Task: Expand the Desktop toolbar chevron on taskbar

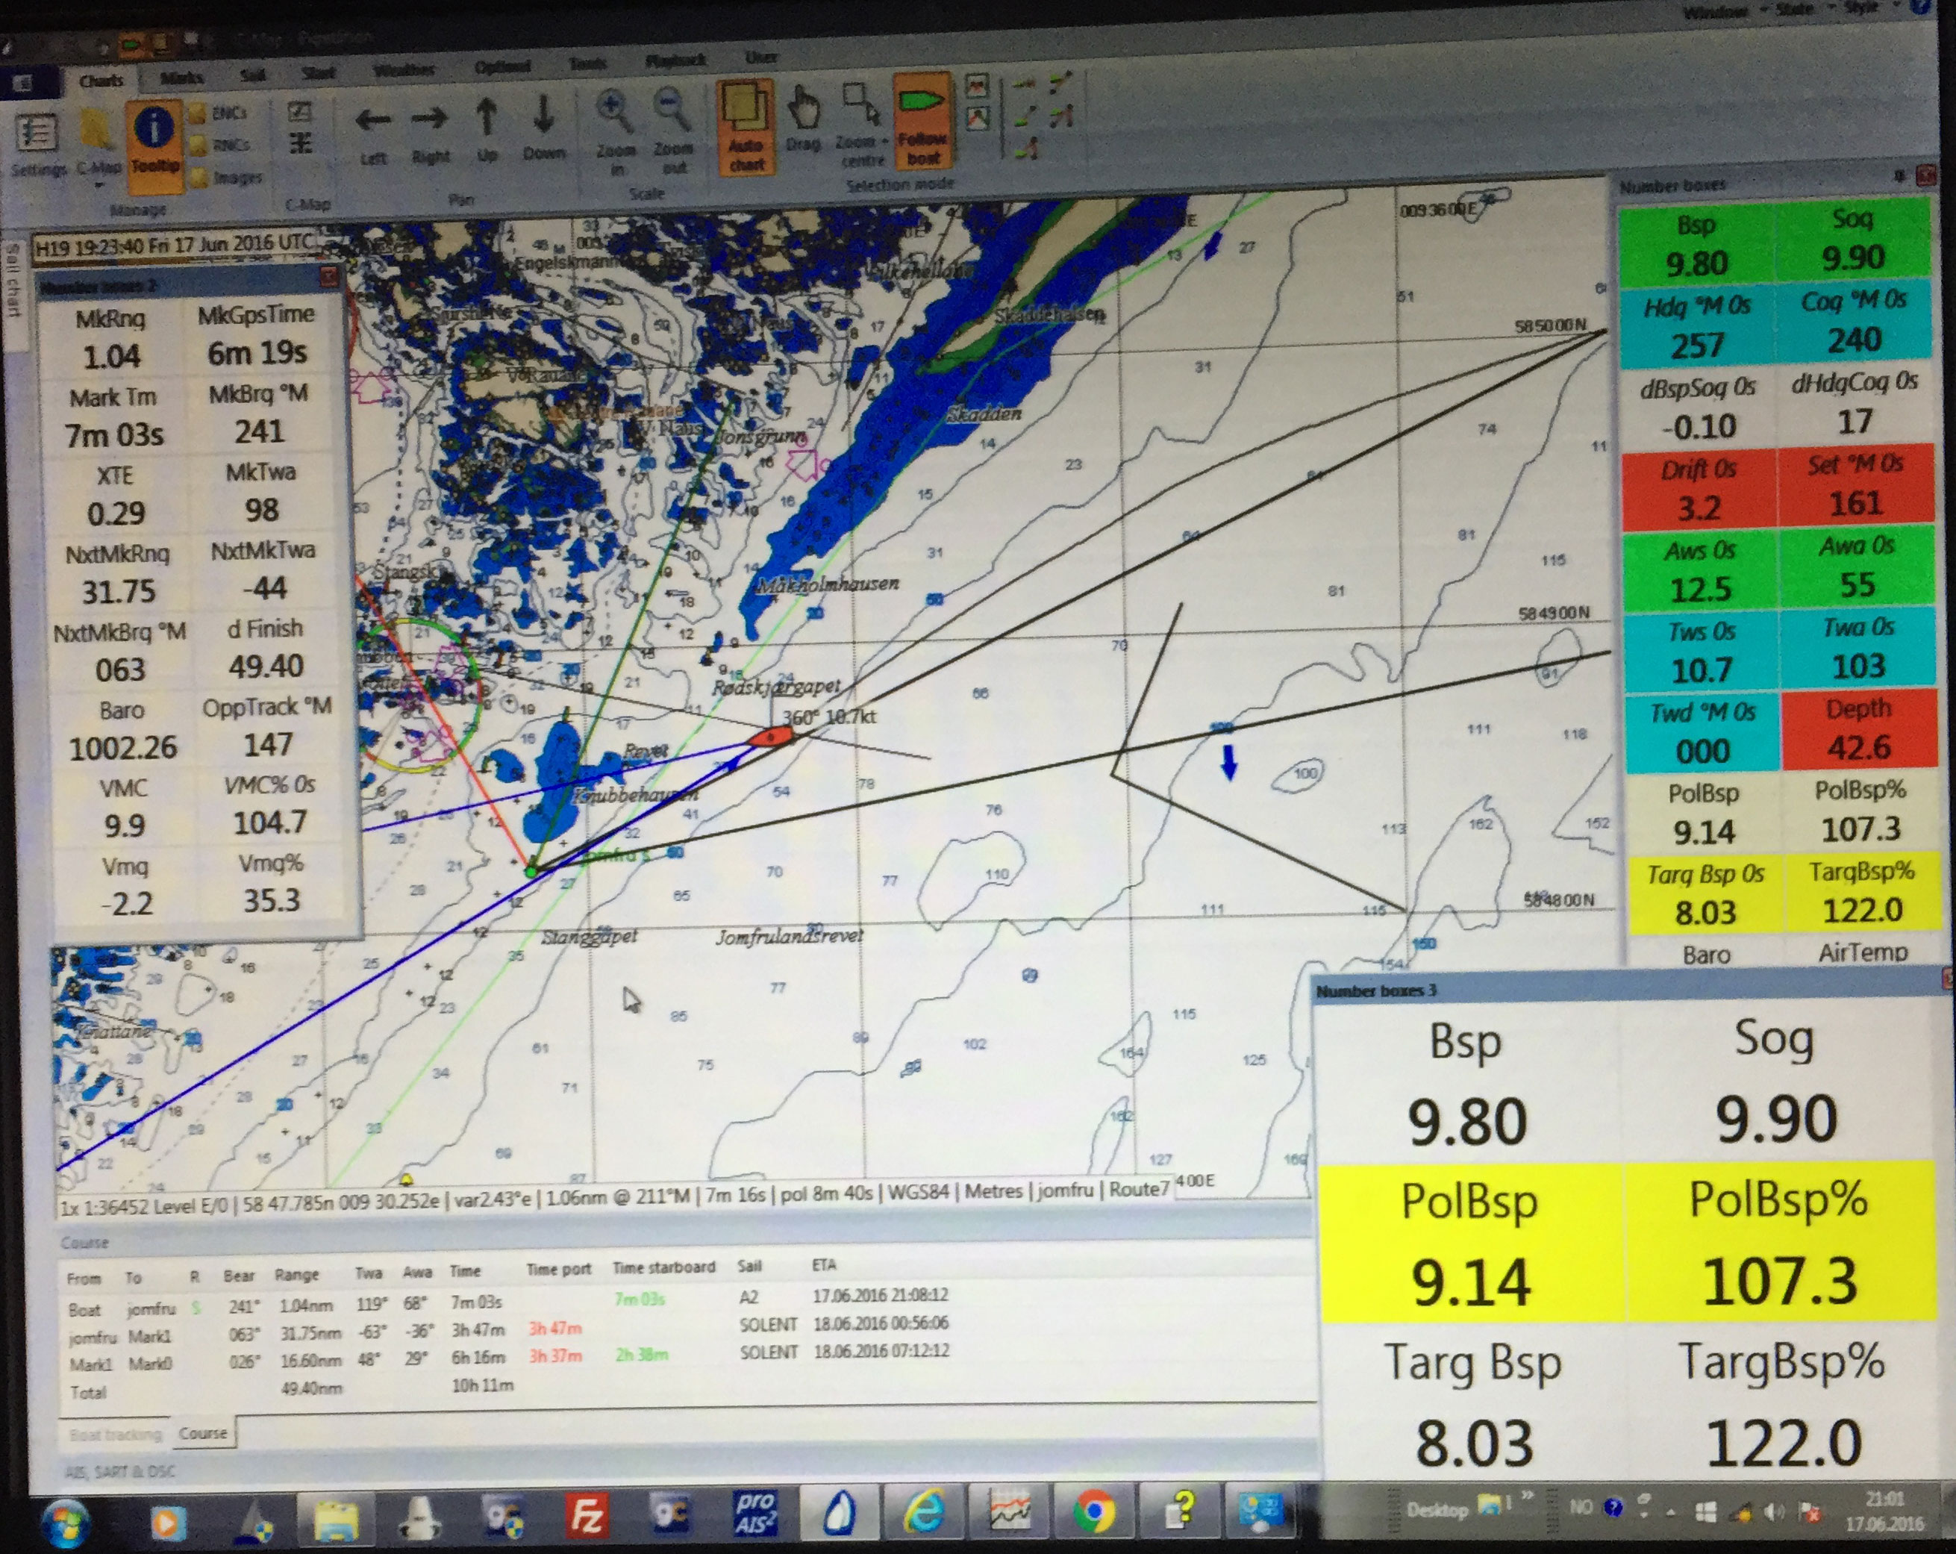Action: click(x=1526, y=1495)
